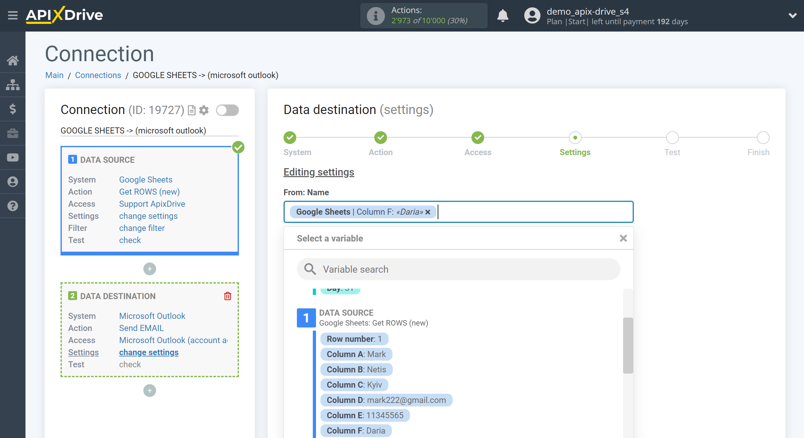Click the variable list scrollbar thumb
Viewport: 804px width, 438px height.
628,345
